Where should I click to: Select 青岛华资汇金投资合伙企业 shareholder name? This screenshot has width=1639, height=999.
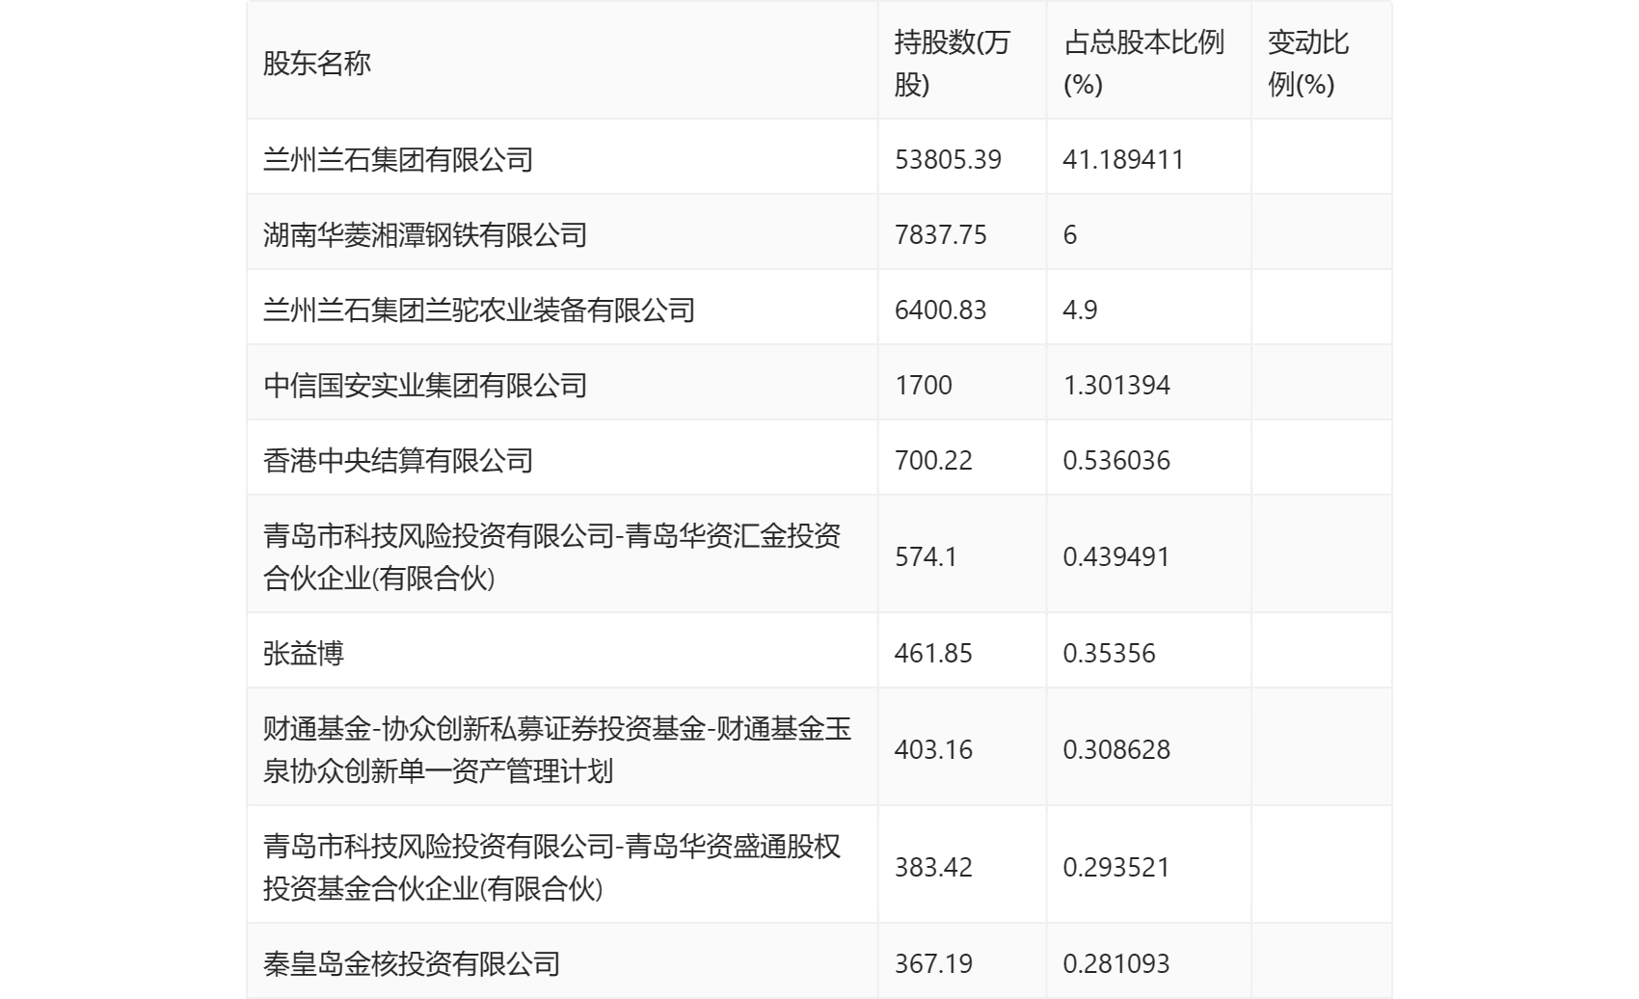tap(552, 556)
